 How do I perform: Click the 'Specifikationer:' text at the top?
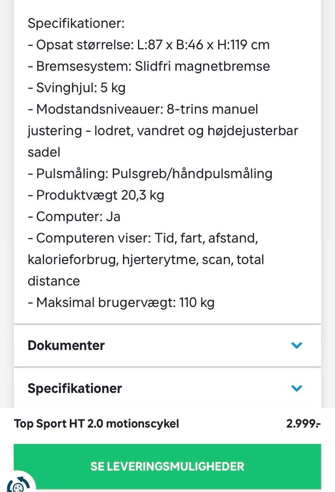[76, 23]
